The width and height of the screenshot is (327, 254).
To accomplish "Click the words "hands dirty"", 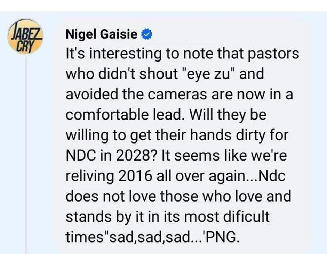I will (232, 136).
